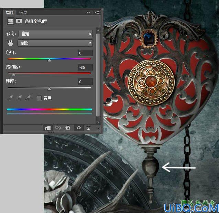Toggle layer visibility eye icon

pos(79,128)
